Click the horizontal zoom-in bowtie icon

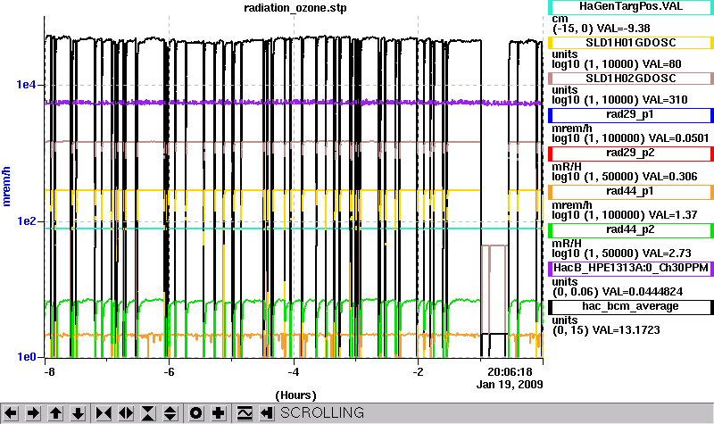pos(104,413)
